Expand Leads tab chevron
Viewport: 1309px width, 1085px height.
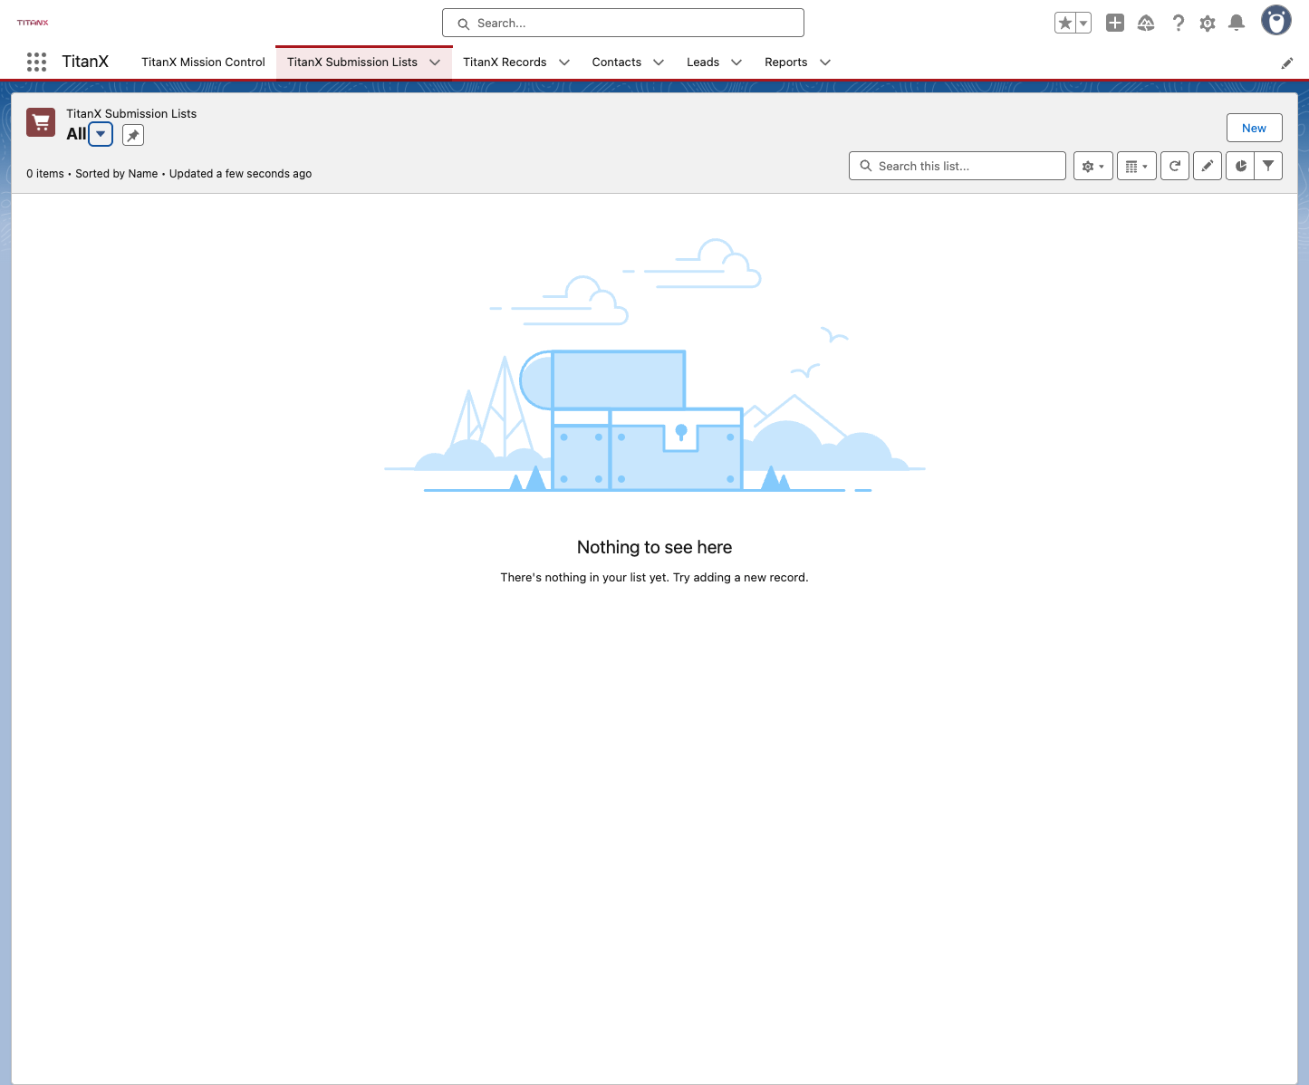[736, 62]
